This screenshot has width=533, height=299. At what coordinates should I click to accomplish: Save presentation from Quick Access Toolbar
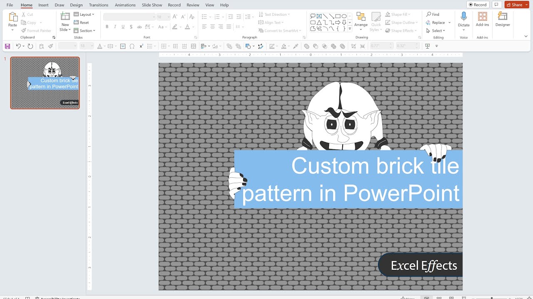pyautogui.click(x=7, y=46)
